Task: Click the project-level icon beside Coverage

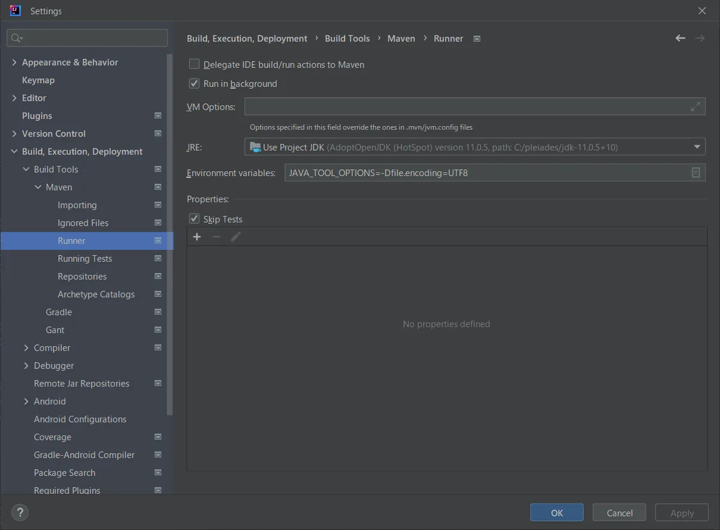Action: [x=158, y=437]
